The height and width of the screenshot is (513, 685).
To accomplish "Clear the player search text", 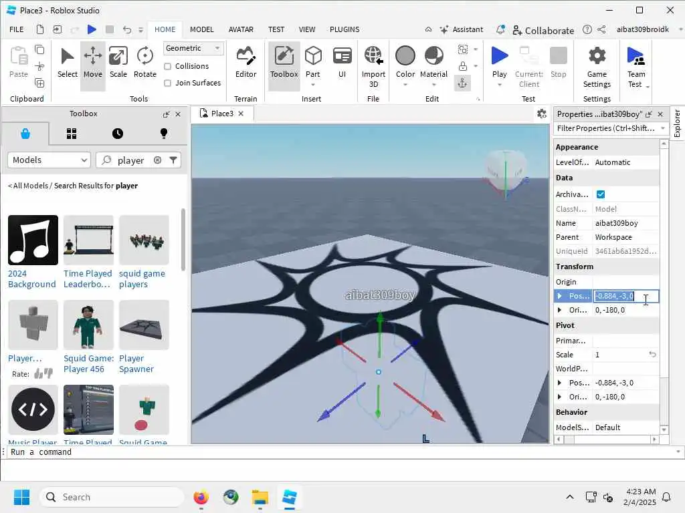I will click(157, 160).
